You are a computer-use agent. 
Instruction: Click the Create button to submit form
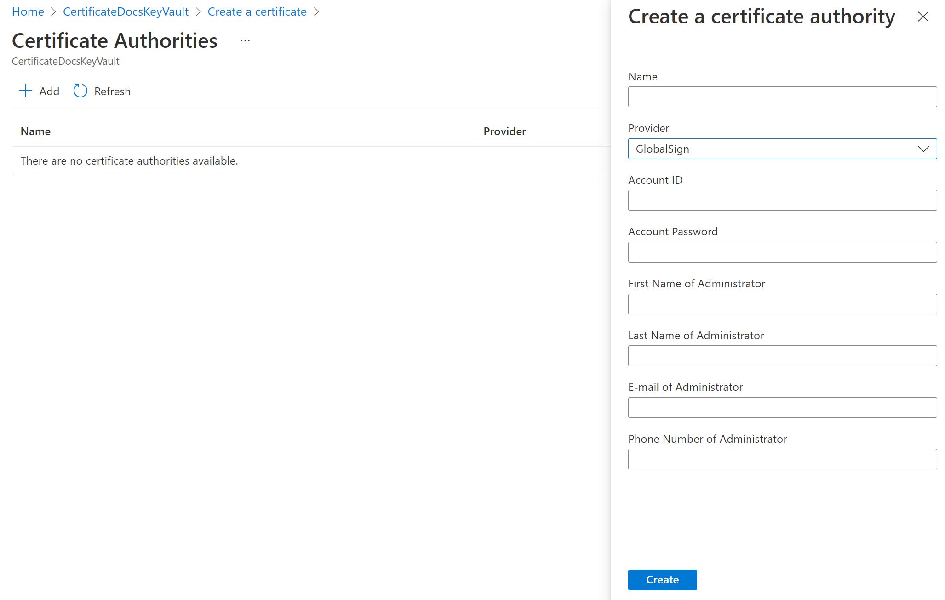[662, 579]
